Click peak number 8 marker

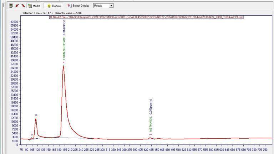pos(151,134)
